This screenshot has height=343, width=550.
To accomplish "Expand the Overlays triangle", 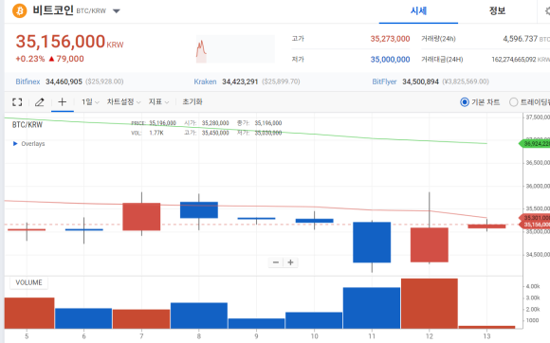I will click(x=15, y=144).
